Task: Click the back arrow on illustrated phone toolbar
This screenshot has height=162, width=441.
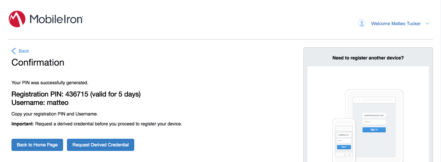Action: coord(338,154)
